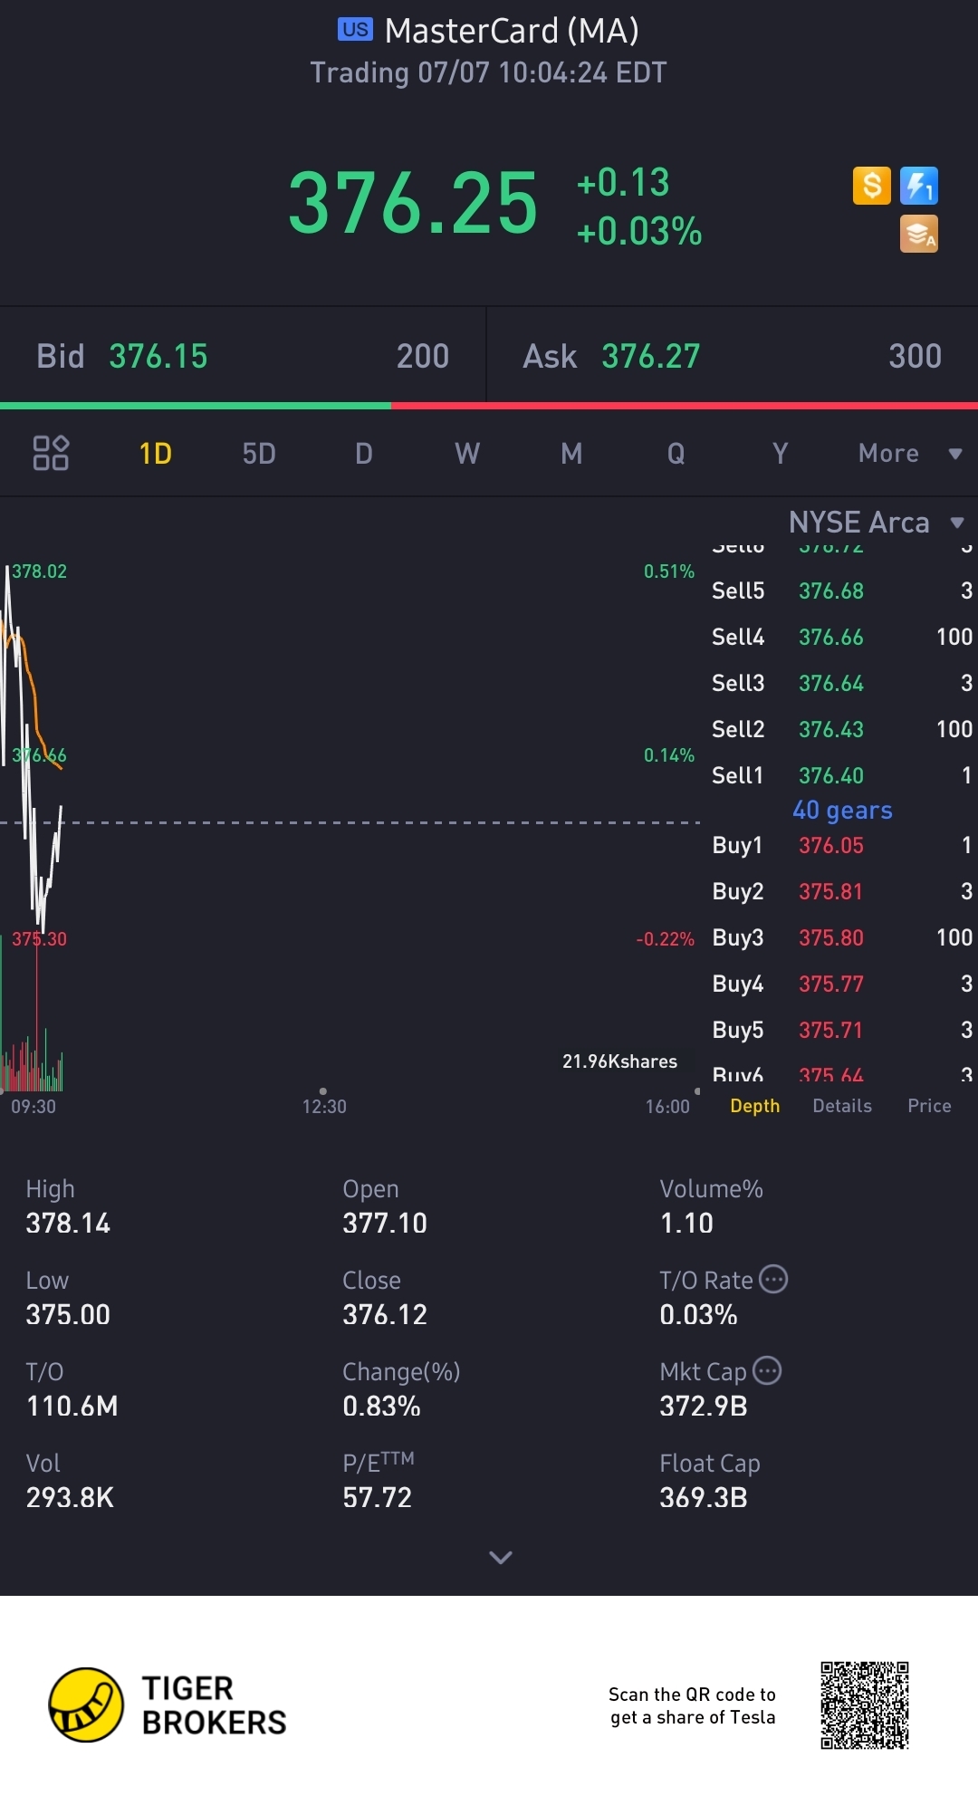Tap the Tesla share QR code
This screenshot has width=978, height=1815.
click(864, 1705)
